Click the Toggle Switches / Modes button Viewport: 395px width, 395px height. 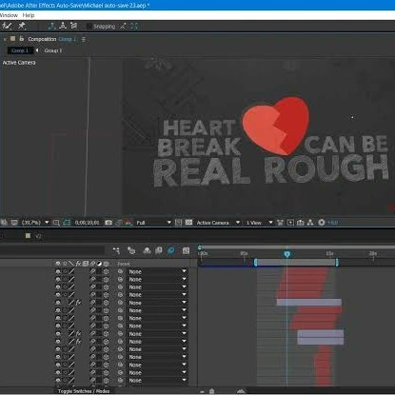pos(84,391)
